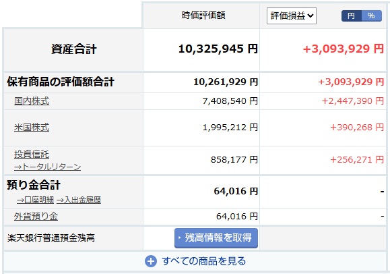This screenshot has height=274, width=390.
Task: Click the arrow icon on 残高情報を取得 button
Action: tap(179, 238)
